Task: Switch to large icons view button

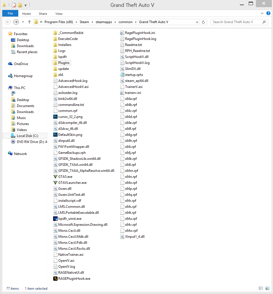Action: (267, 288)
